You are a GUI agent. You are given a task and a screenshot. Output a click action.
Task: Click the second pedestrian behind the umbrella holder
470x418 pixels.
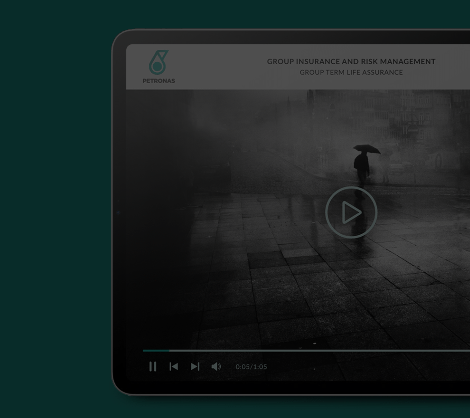click(386, 169)
